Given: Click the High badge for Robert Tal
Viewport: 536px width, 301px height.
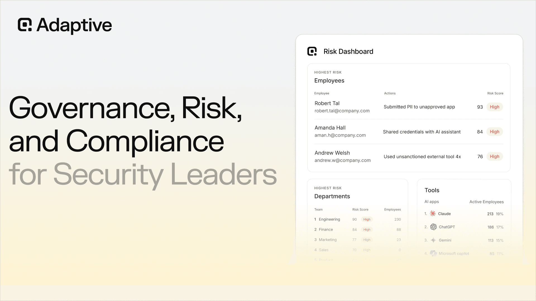Looking at the screenshot, I should click(494, 107).
